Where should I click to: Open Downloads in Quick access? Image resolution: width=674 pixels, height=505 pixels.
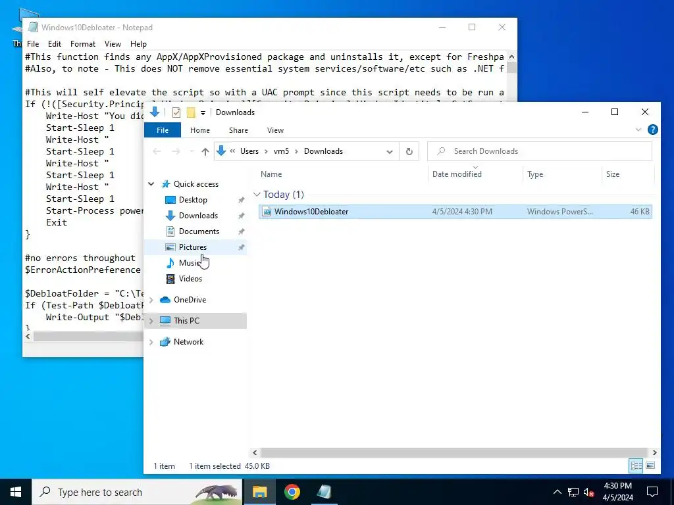pyautogui.click(x=198, y=216)
